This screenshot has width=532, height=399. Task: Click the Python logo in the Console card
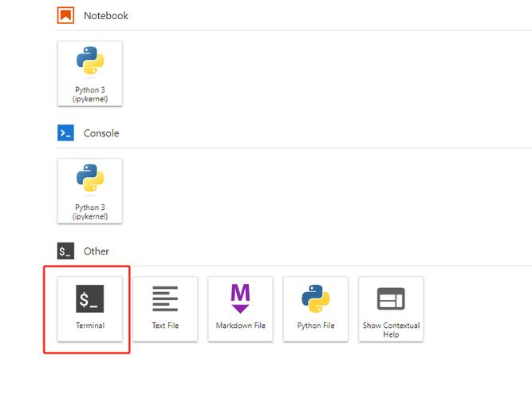(x=90, y=180)
